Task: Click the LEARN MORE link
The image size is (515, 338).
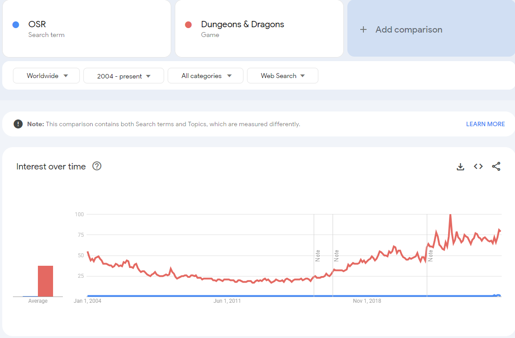Action: tap(486, 124)
